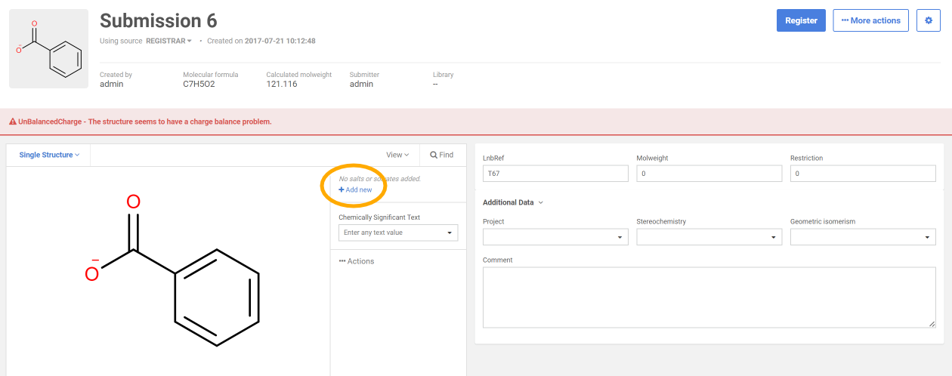This screenshot has width=952, height=376.
Task: Open the View menu
Action: pyautogui.click(x=397, y=155)
